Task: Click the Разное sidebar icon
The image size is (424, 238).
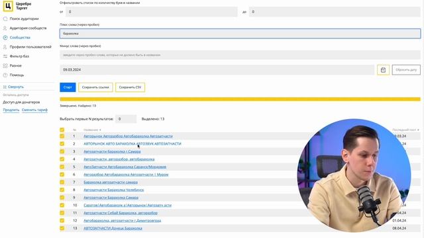Action: pyautogui.click(x=5, y=65)
